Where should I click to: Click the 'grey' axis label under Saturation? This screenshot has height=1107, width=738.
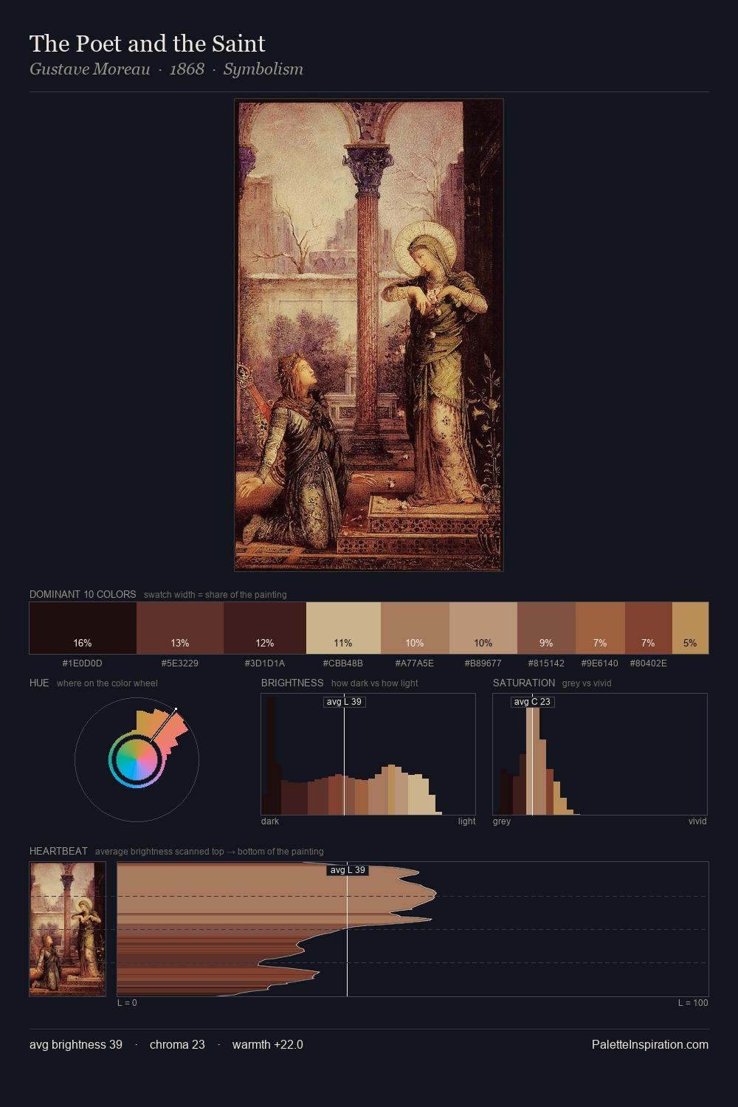point(502,821)
